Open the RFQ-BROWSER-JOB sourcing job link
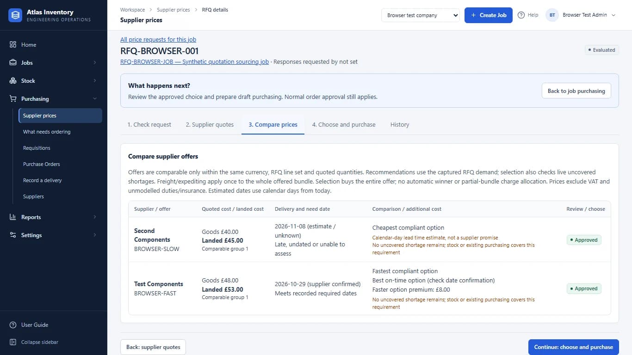This screenshot has width=632, height=355. coord(194,62)
